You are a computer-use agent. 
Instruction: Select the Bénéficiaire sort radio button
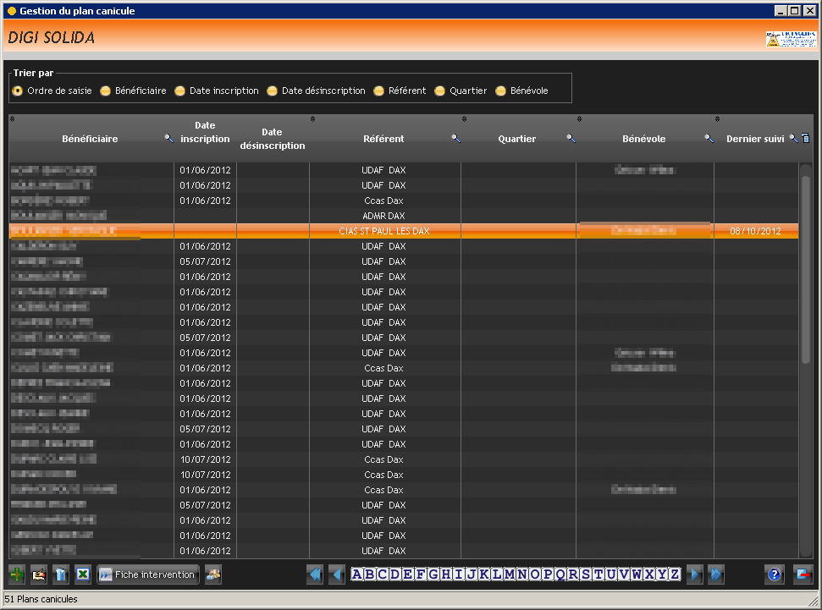(x=106, y=91)
